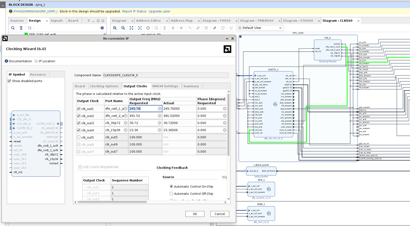
Task: Clear the clk_out1 requested frequency field
Action: pyautogui.click(x=159, y=108)
